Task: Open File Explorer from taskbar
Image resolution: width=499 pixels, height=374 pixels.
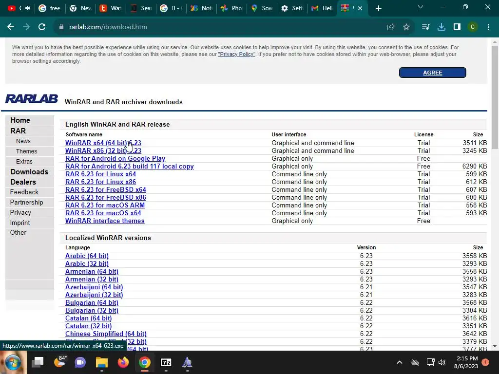Action: [102, 362]
